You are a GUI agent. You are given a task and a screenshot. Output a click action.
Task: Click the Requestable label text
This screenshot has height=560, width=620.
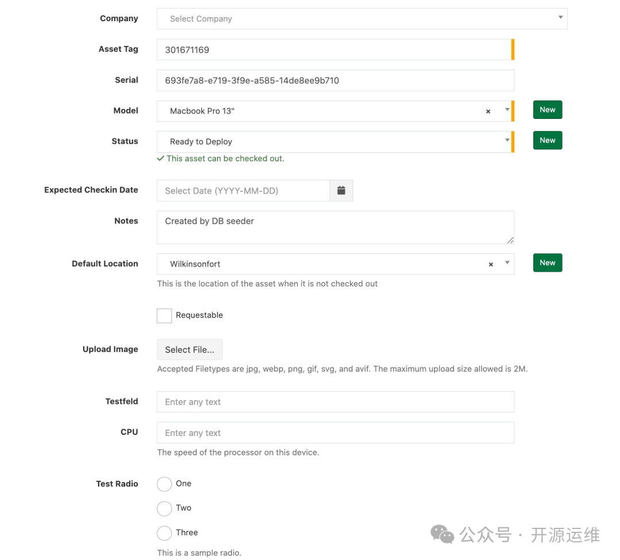(x=199, y=315)
